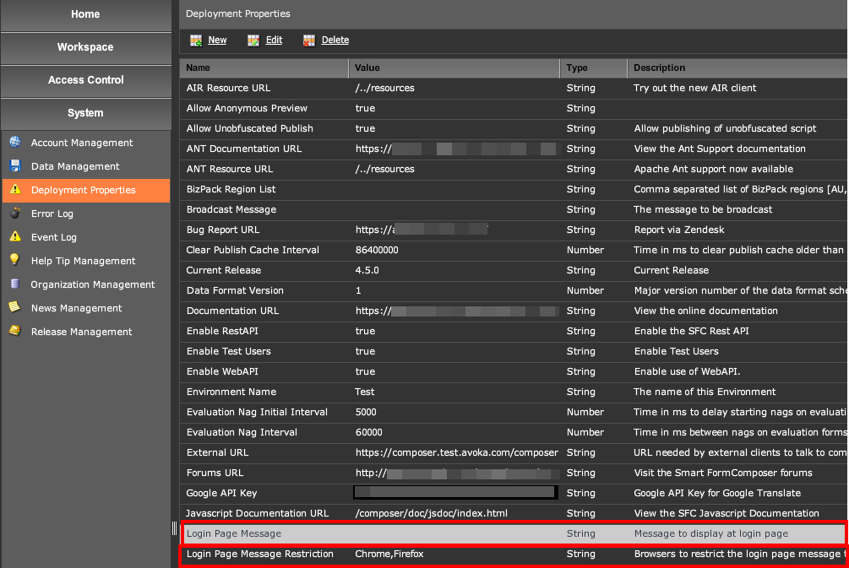
Task: Select BizPack Region List row
Action: pyautogui.click(x=514, y=189)
